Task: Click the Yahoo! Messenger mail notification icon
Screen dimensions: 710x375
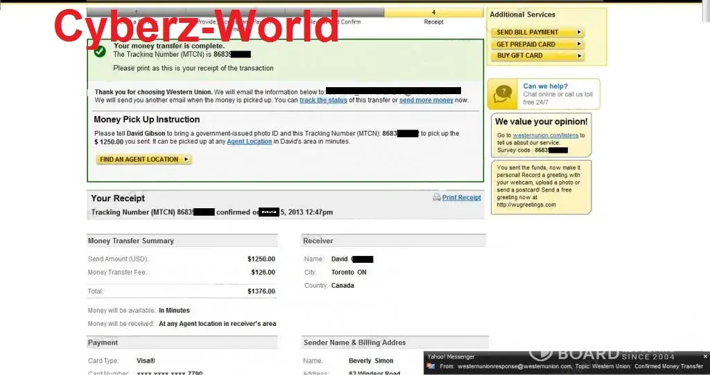Action: (x=431, y=367)
